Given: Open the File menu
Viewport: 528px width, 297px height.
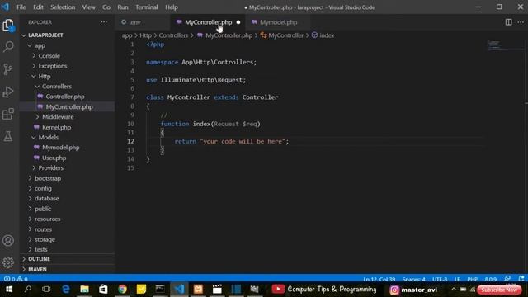Looking at the screenshot, I should tap(21, 7).
